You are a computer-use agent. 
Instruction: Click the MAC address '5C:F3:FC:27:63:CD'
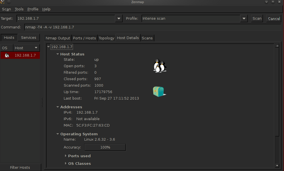(x=93, y=125)
